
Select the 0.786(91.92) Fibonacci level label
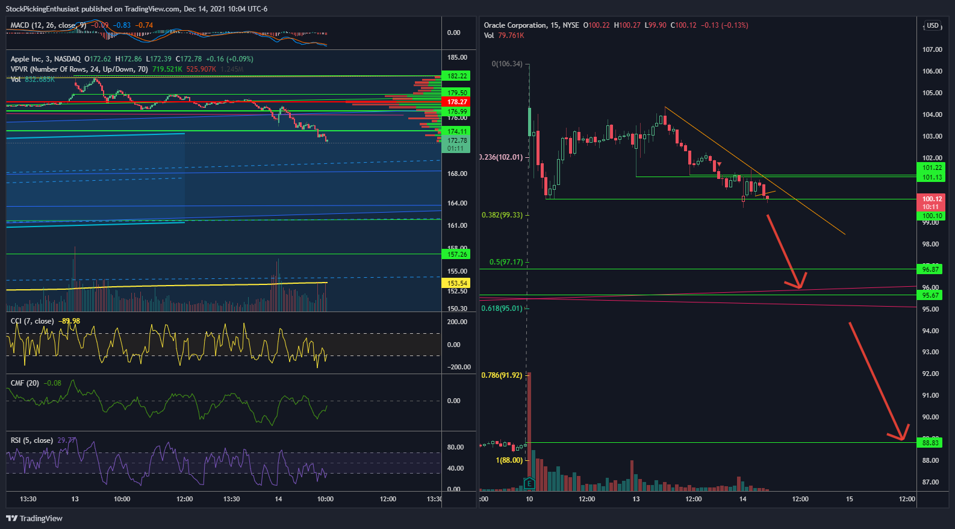click(x=502, y=375)
